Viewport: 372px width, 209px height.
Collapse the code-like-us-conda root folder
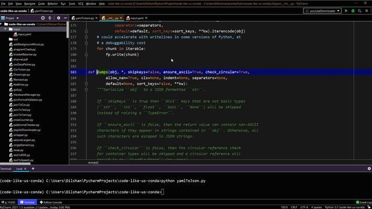coord(1,24)
